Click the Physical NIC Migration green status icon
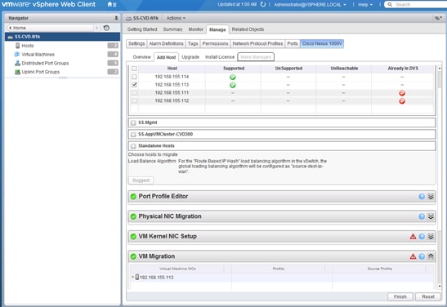Screen dimensions: 447x307 click(x=133, y=216)
